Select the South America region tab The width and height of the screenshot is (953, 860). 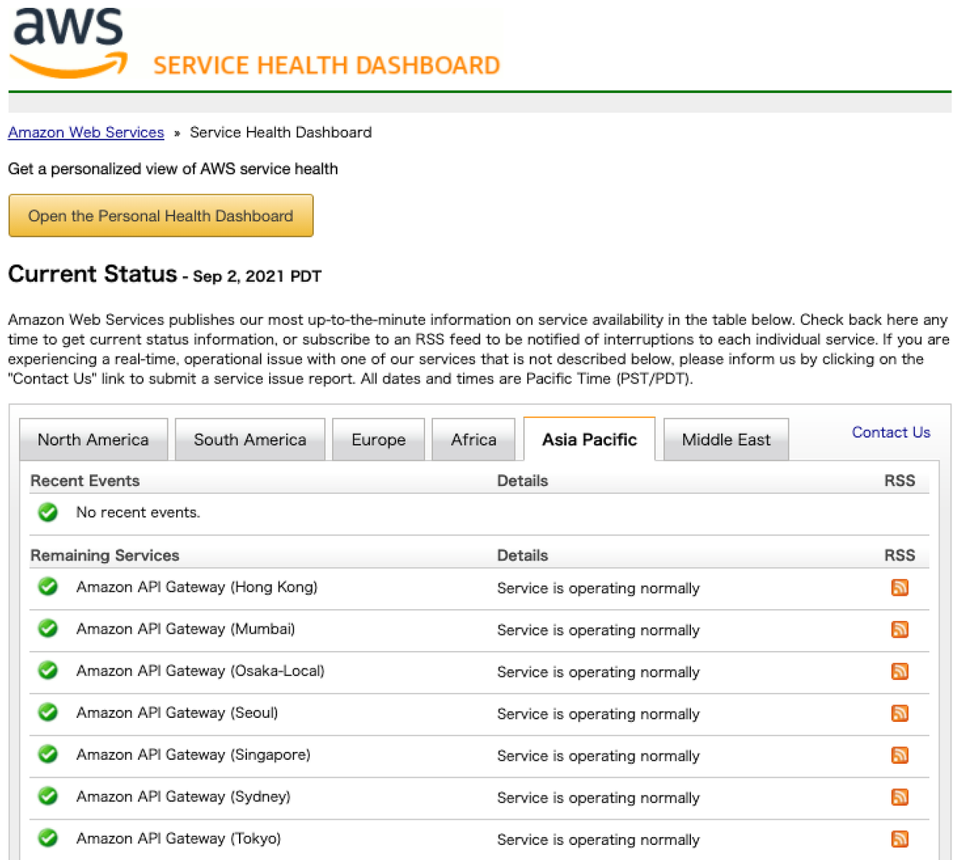pos(249,439)
